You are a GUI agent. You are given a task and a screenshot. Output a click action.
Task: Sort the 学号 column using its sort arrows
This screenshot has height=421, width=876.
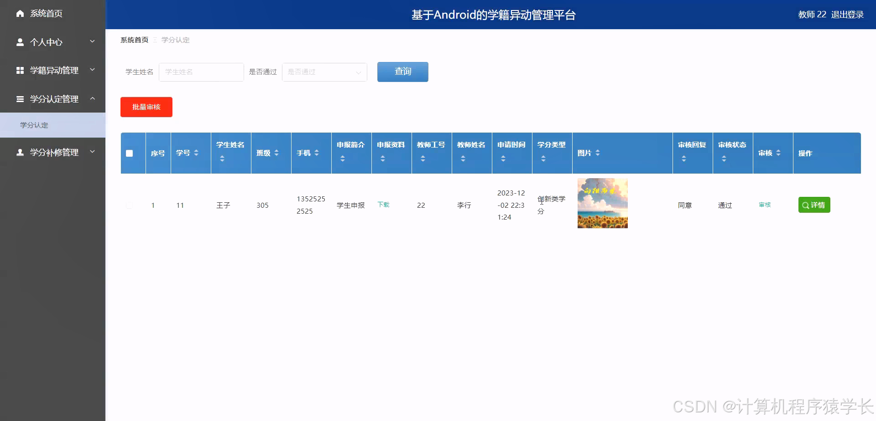point(196,153)
